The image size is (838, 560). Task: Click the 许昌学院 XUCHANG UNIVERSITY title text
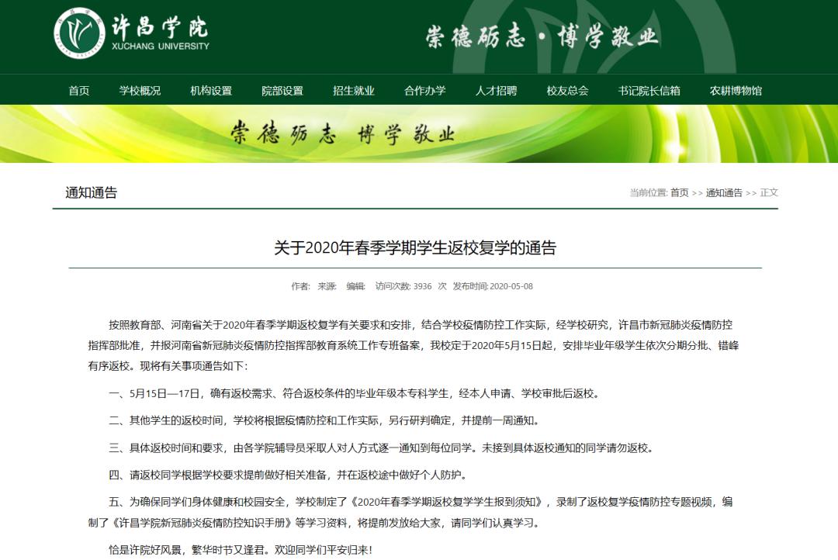coord(161,33)
